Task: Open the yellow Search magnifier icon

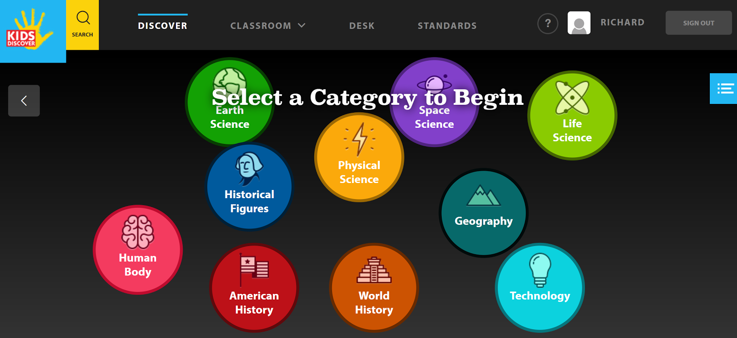Action: [x=82, y=25]
